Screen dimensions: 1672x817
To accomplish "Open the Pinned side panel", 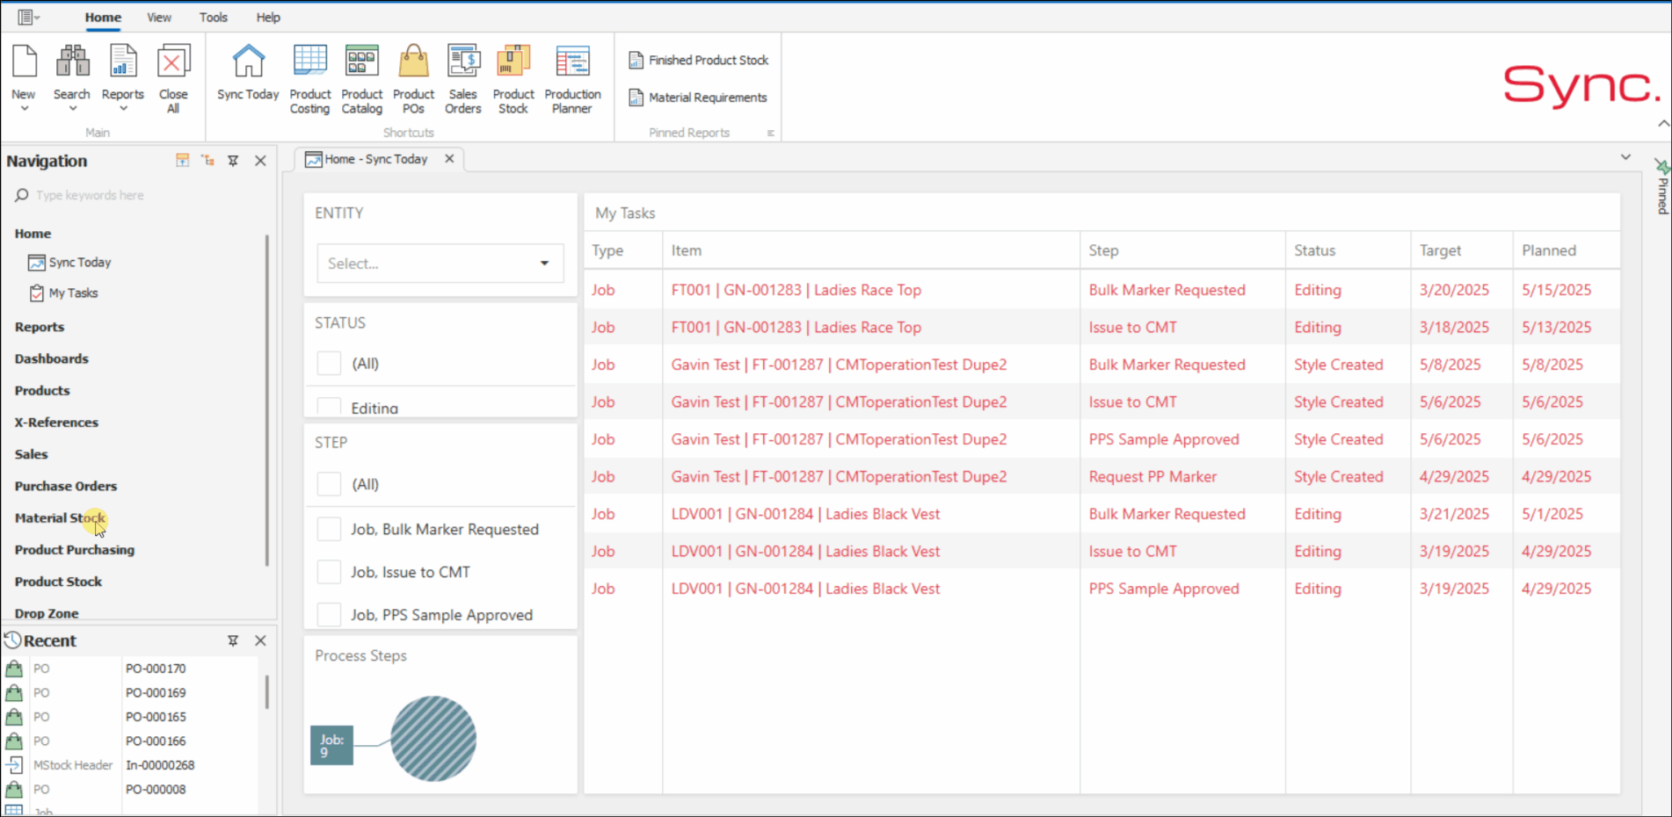I will (x=1661, y=187).
